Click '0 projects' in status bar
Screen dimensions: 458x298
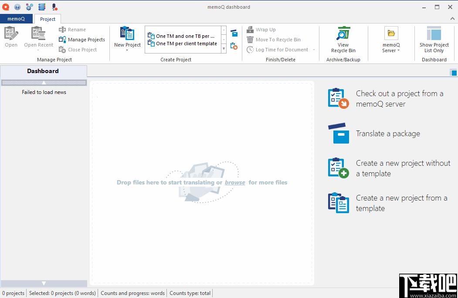coord(13,293)
